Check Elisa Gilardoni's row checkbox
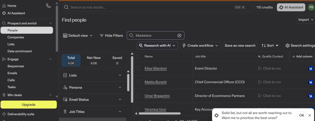The height and width of the screenshot is (121, 315). [x=138, y=68]
